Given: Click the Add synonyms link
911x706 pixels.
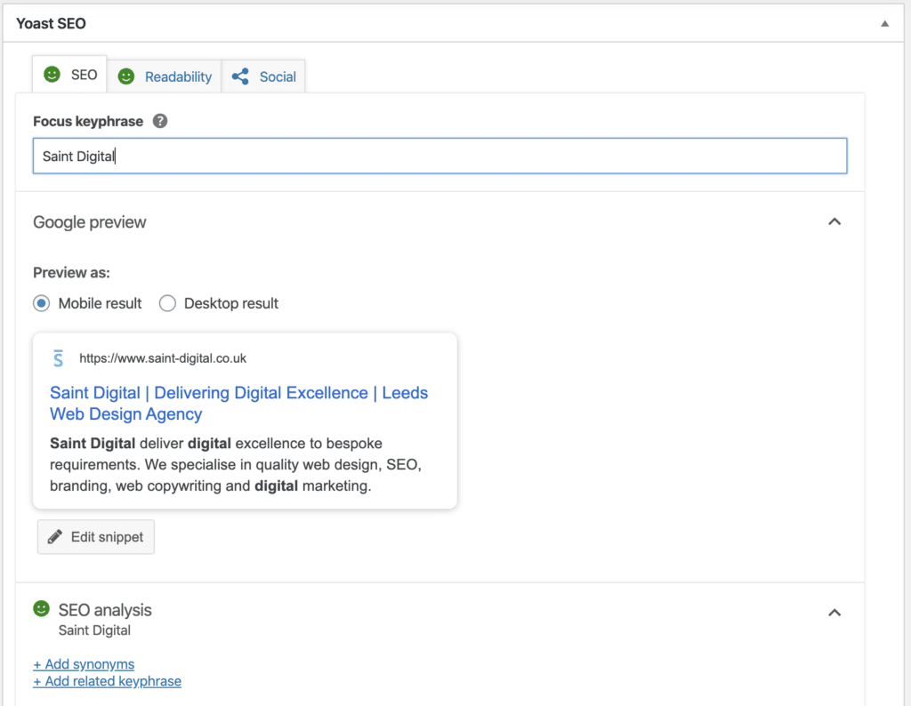Looking at the screenshot, I should click(x=84, y=663).
